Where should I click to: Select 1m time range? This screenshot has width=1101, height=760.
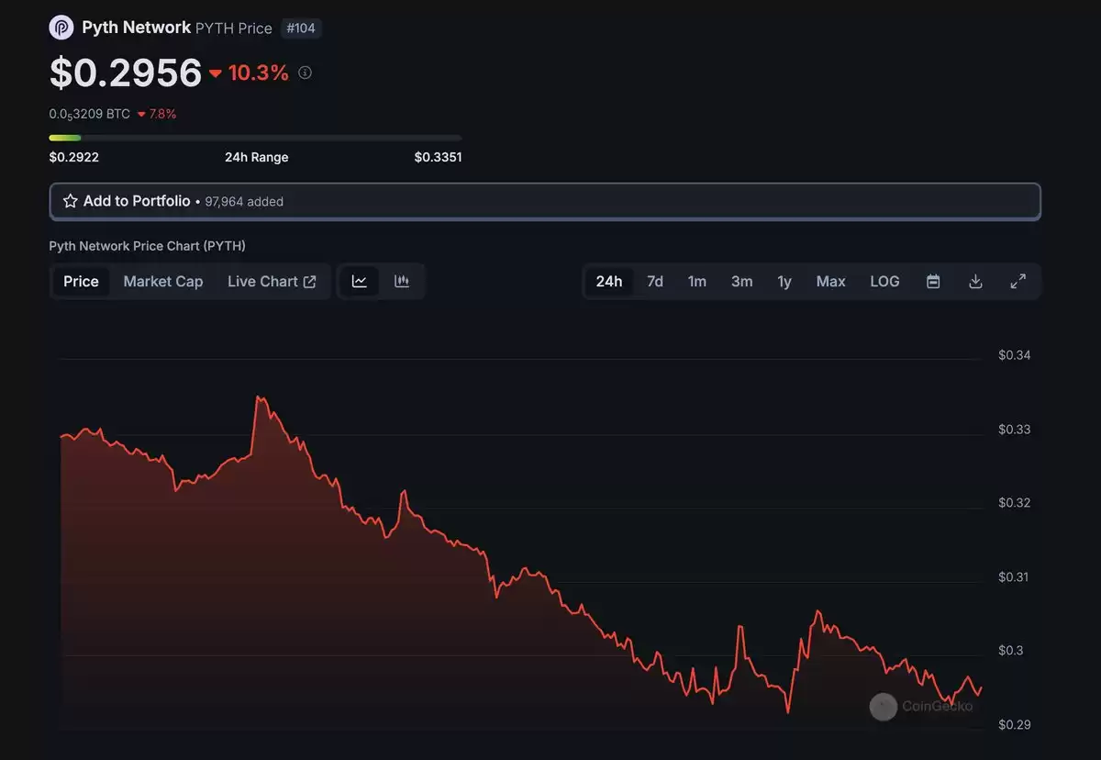697,282
